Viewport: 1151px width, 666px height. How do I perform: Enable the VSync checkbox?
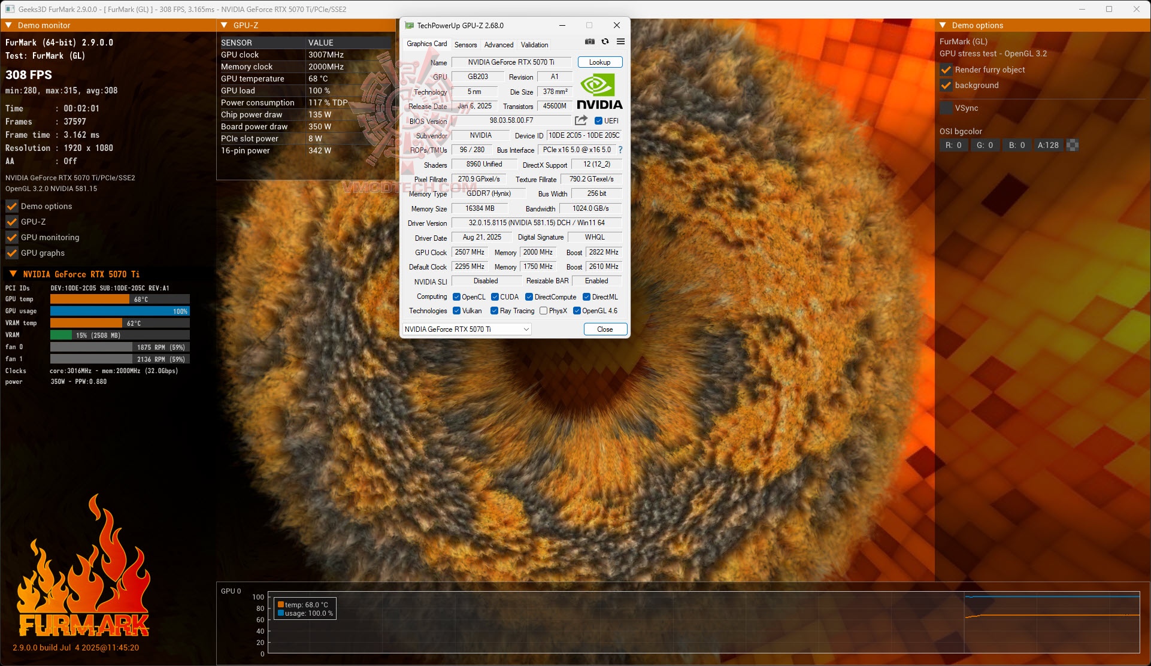coord(946,108)
